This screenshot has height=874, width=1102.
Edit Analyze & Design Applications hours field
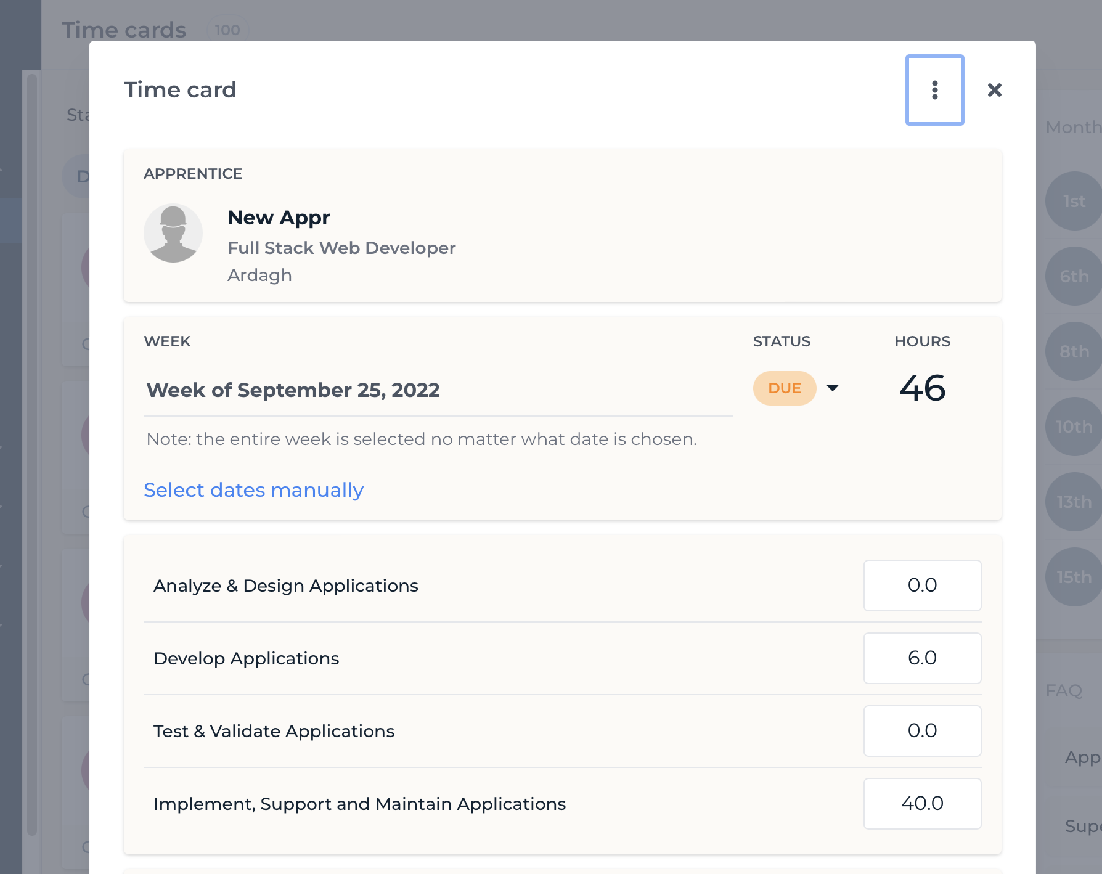tap(922, 586)
